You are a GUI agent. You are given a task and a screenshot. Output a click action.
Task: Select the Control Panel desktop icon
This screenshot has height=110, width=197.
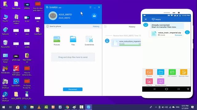pyautogui.click(x=6, y=58)
